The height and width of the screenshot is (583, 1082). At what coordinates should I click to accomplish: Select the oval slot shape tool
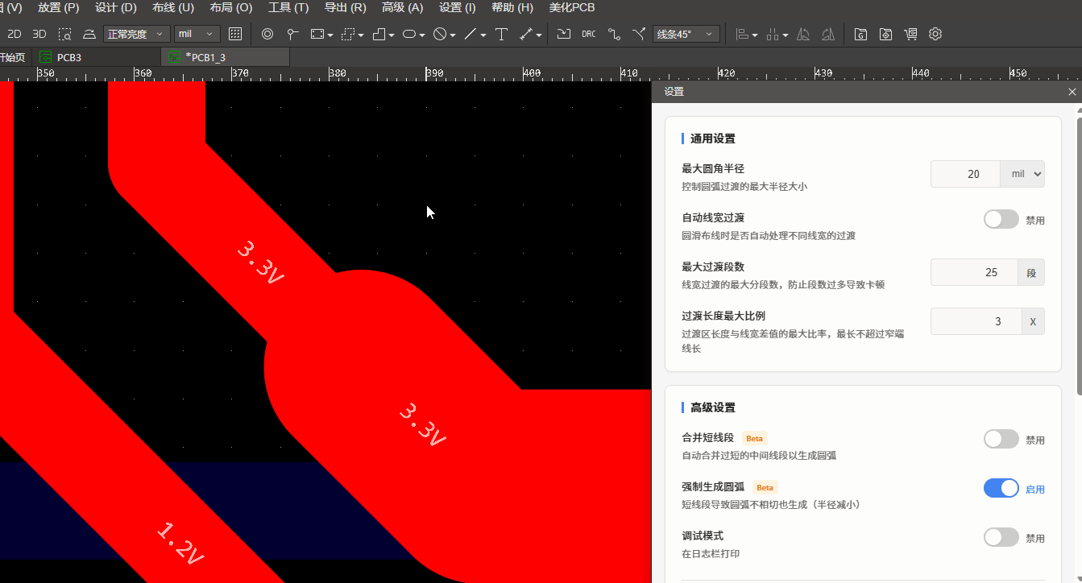coord(409,34)
